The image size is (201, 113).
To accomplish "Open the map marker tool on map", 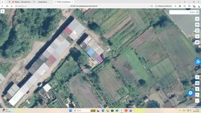I will [197, 19].
